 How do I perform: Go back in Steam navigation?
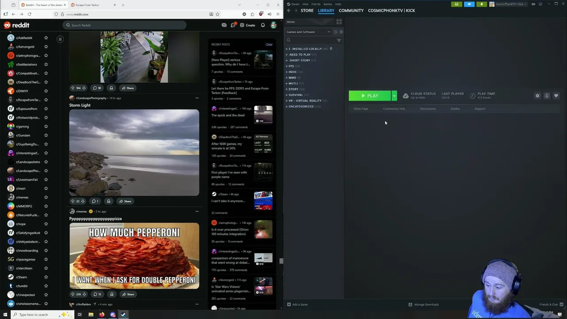289,10
